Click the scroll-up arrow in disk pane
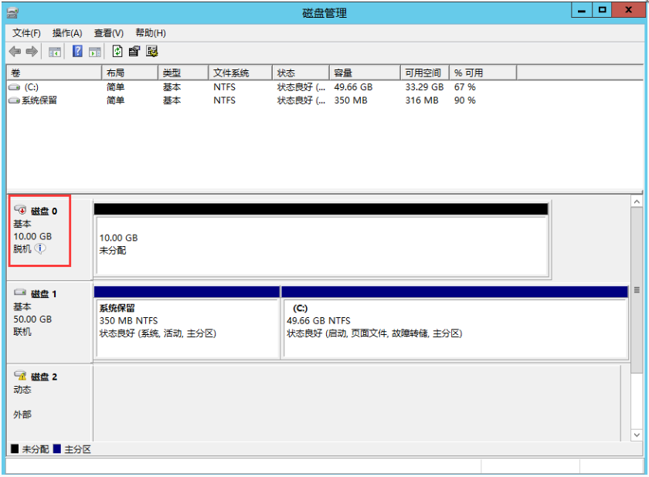The width and height of the screenshot is (649, 477). [x=637, y=201]
